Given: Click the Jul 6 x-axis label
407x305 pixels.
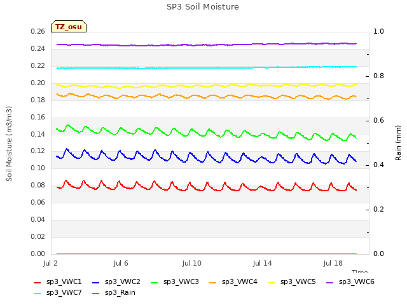Looking at the screenshot, I should [121, 264].
